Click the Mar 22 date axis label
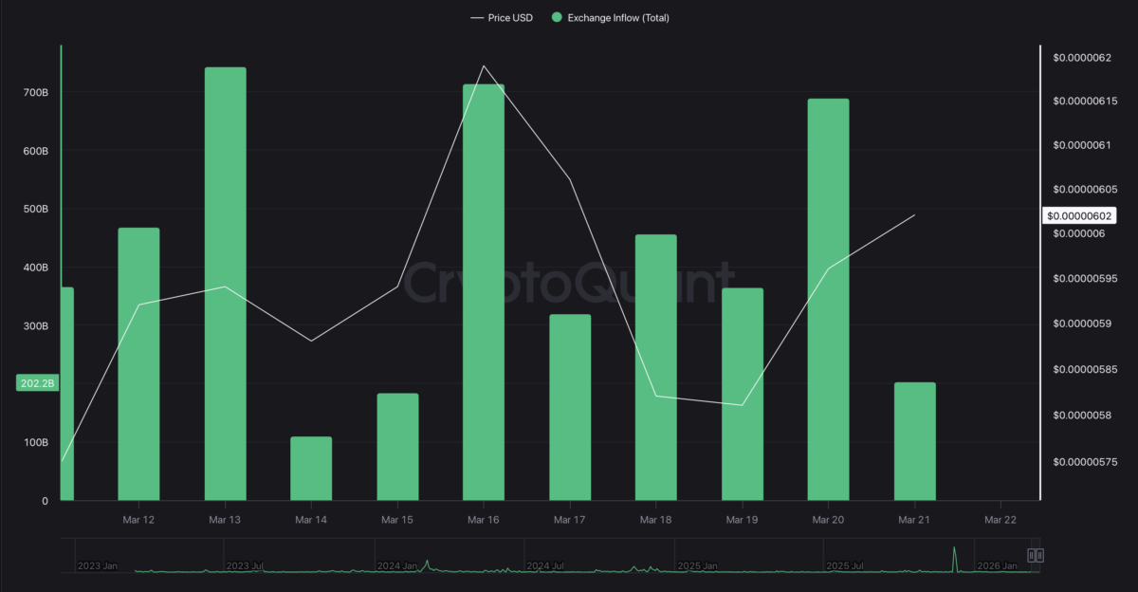This screenshot has width=1138, height=592. (1001, 520)
